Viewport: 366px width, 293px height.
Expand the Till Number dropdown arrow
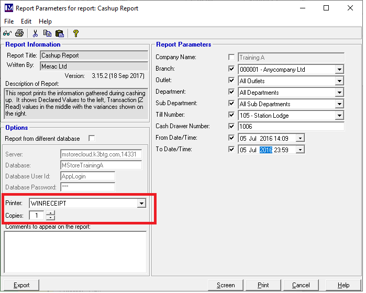pos(339,115)
